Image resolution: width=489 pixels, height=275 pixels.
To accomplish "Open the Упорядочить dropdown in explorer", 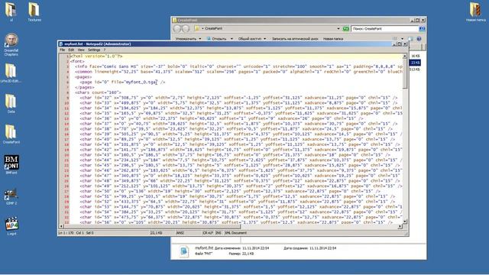I will pos(188,39).
